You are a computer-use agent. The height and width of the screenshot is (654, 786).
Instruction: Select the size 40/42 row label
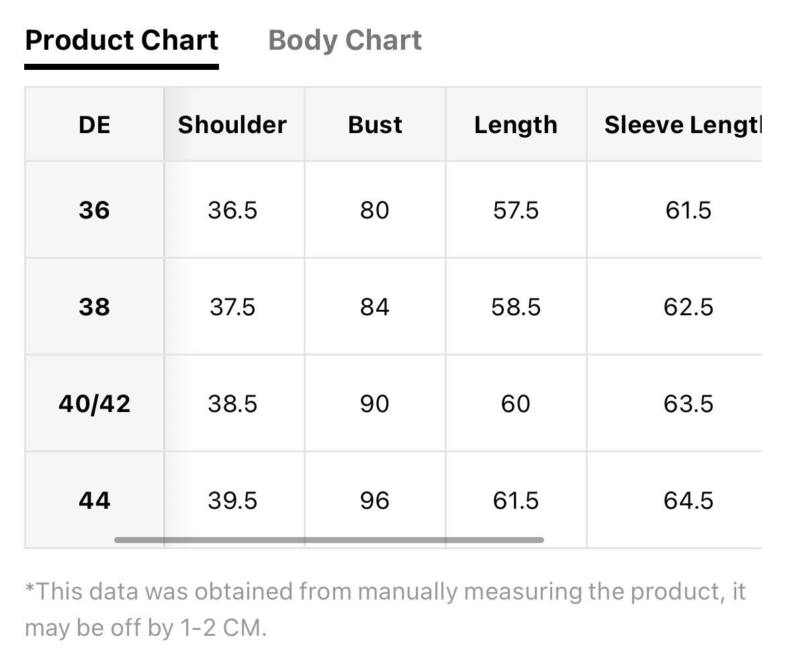(x=94, y=403)
